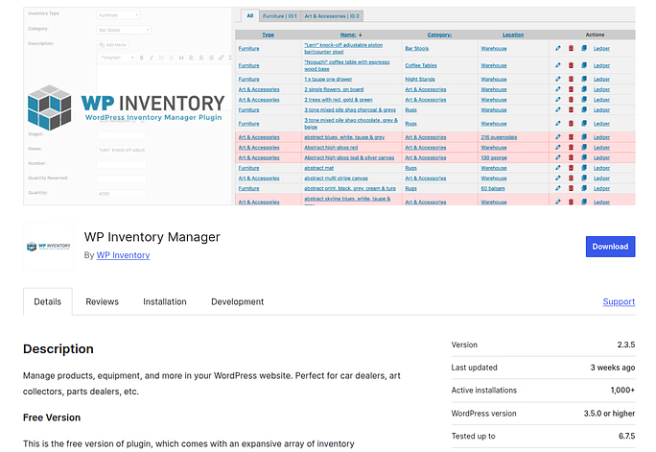Click the version value "2.3.5"
Screen dimensions: 656x452
click(626, 345)
